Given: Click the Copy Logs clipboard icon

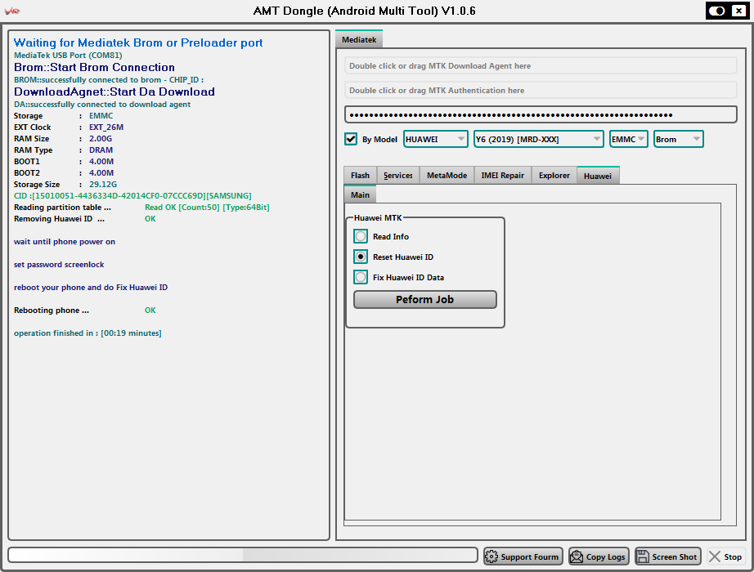Looking at the screenshot, I should [577, 556].
